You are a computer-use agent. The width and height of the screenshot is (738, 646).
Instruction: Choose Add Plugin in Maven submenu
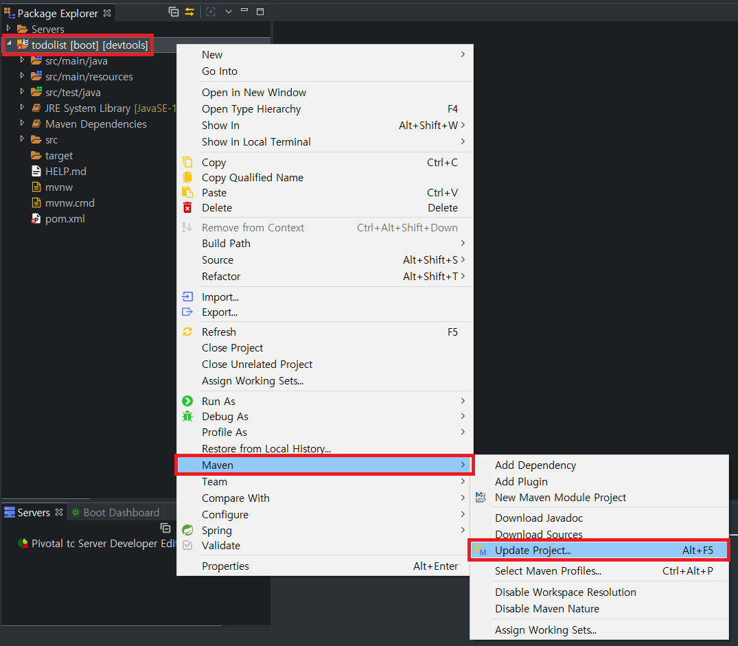[599, 481]
